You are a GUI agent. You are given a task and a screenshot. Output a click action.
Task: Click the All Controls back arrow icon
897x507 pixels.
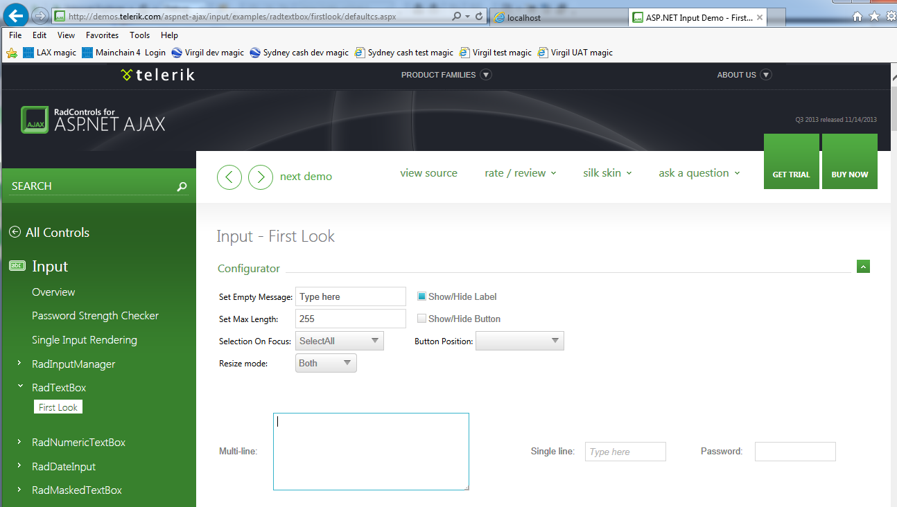pos(15,233)
